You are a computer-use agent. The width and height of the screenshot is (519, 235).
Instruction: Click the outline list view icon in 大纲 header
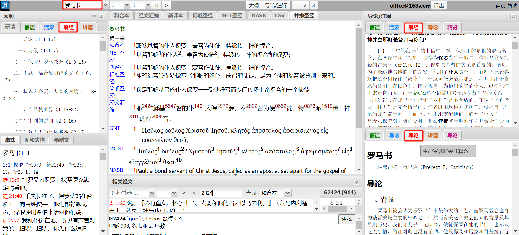pyautogui.click(x=94, y=16)
